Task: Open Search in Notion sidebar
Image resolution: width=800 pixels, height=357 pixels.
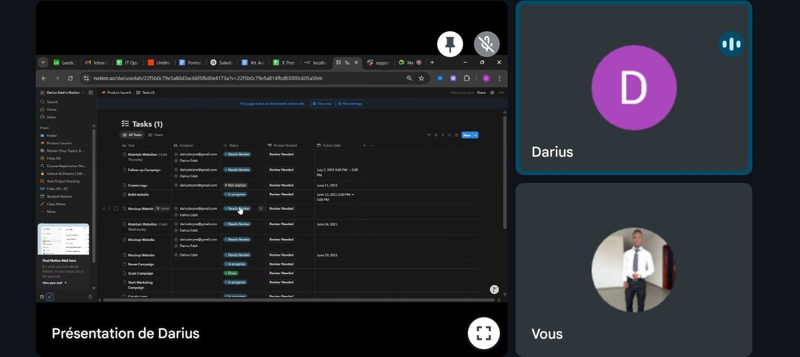Action: click(x=52, y=102)
